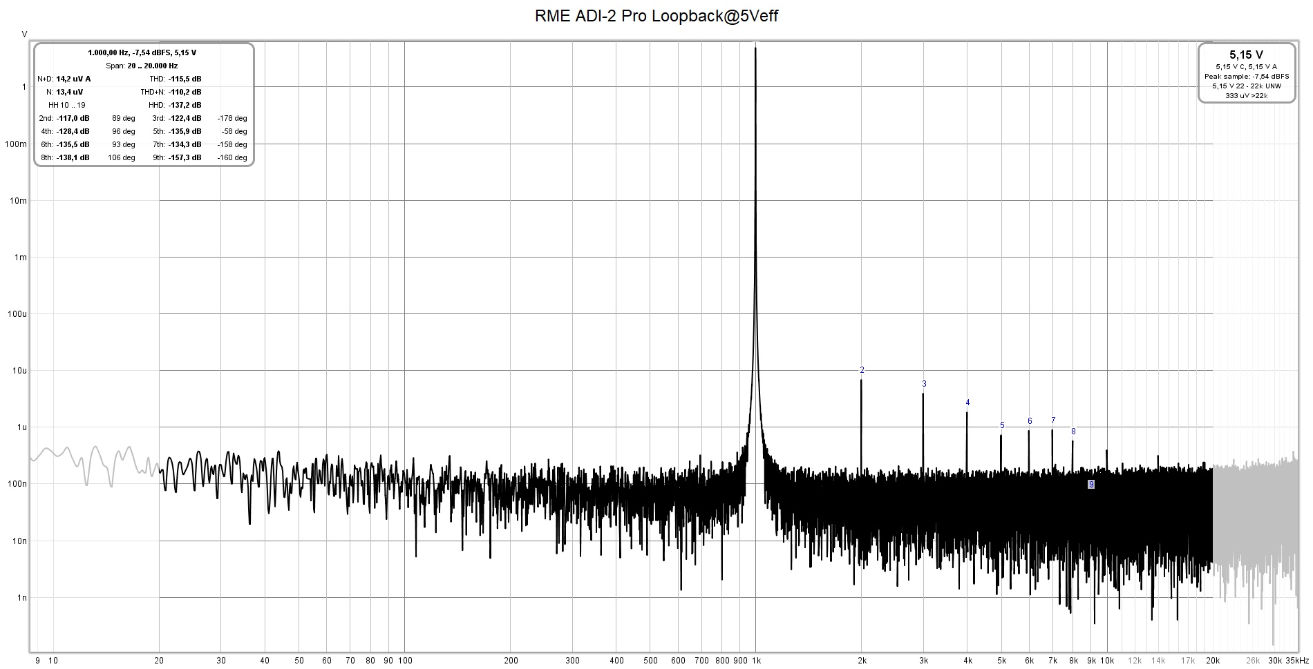Select harmonic marker 6 on the plot

[x=1028, y=420]
